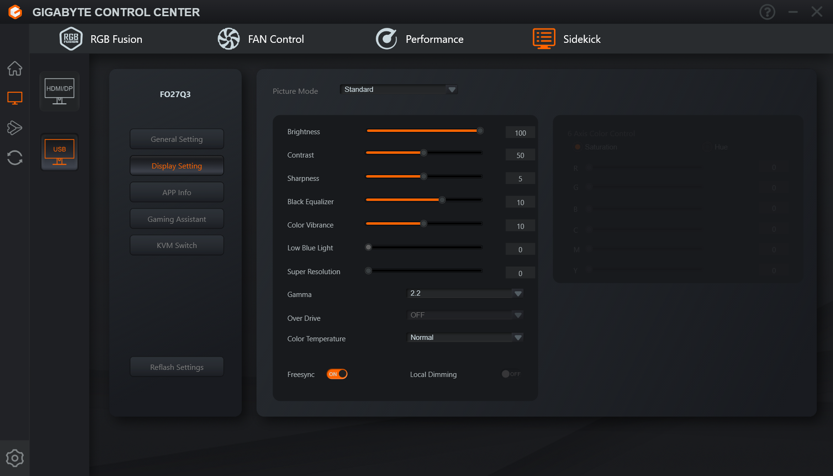
Task: Enable the Local Dimming switch
Action: point(511,374)
